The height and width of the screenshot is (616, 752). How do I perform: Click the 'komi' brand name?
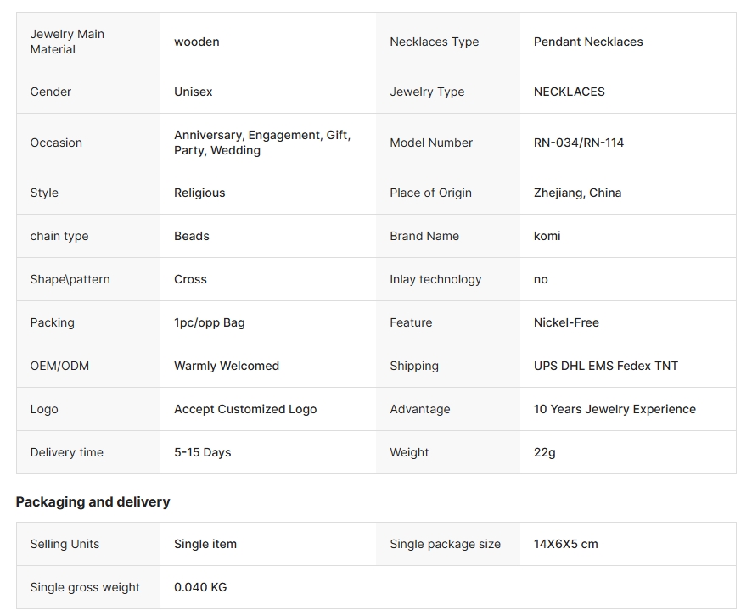[x=547, y=236]
